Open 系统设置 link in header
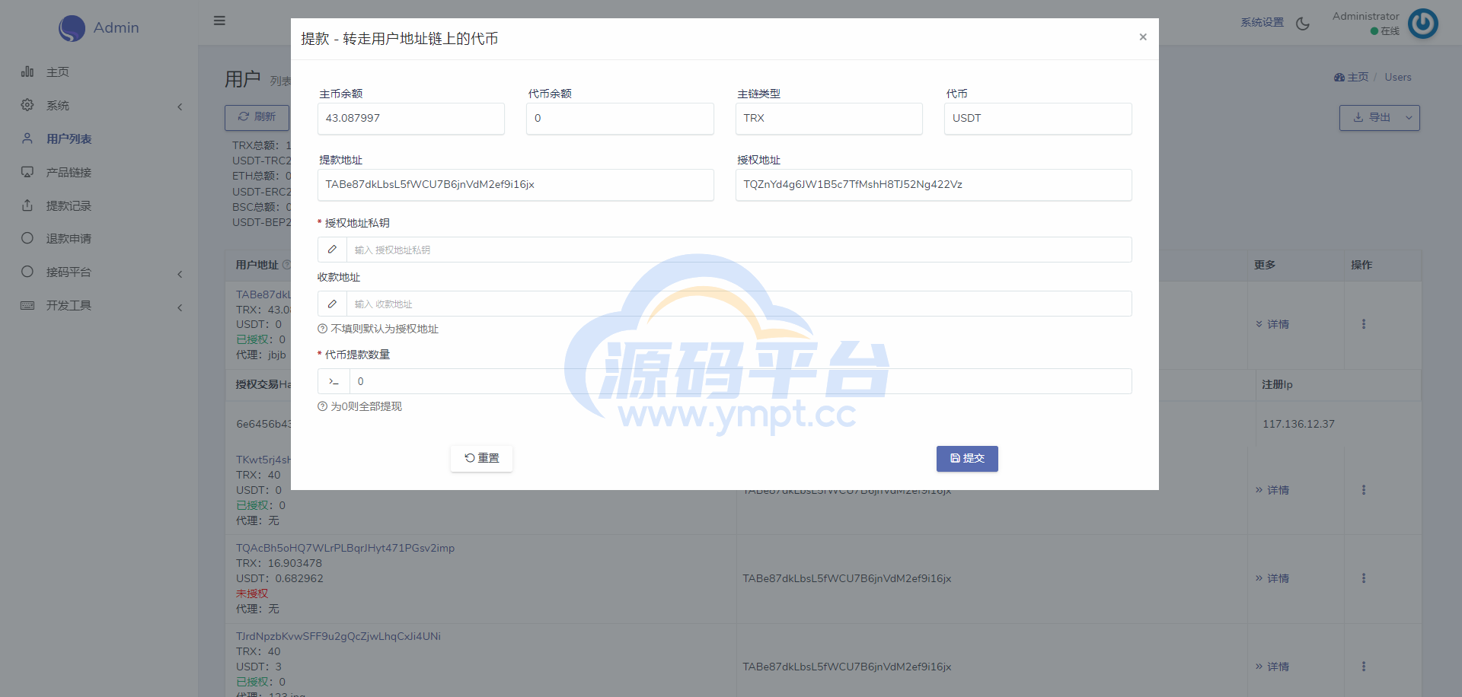Screen dimensions: 1462x697 [x=1262, y=23]
